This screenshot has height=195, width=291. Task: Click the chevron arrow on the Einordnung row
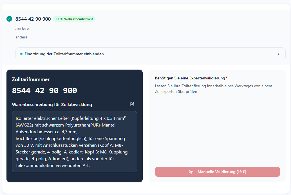pyautogui.click(x=279, y=54)
